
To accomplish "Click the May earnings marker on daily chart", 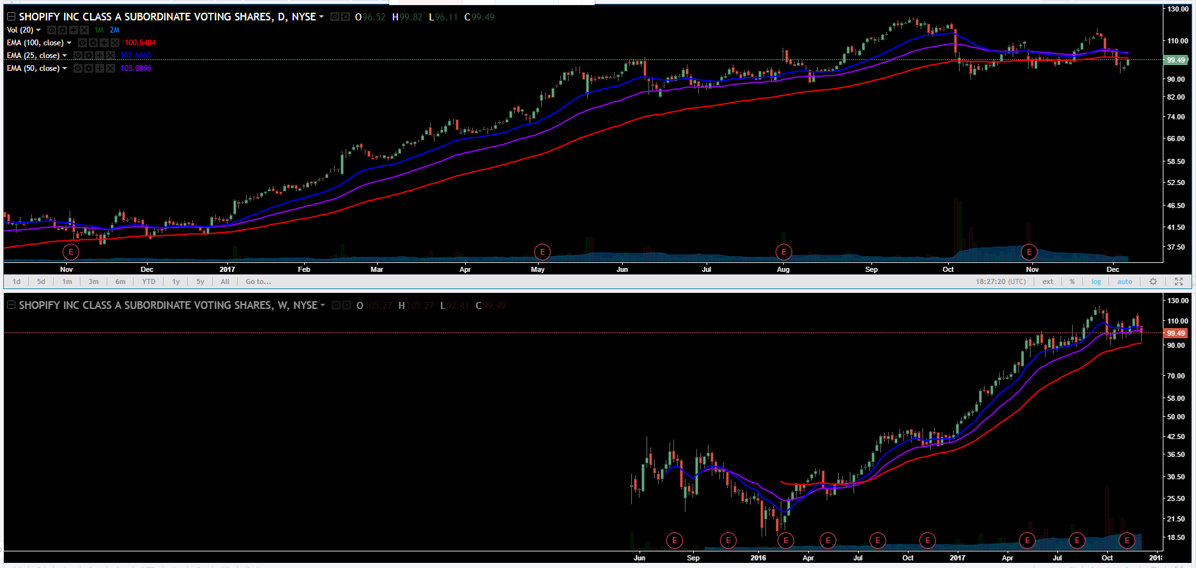I will coord(542,252).
